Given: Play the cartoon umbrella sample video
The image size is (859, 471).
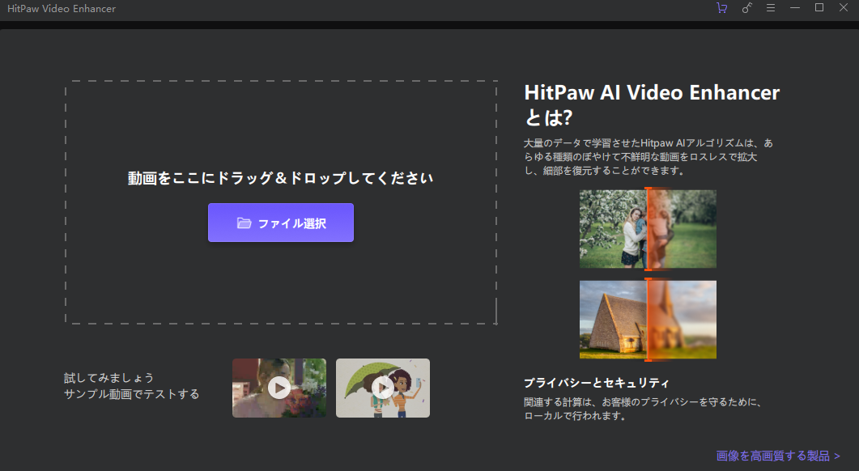Looking at the screenshot, I should (x=383, y=388).
